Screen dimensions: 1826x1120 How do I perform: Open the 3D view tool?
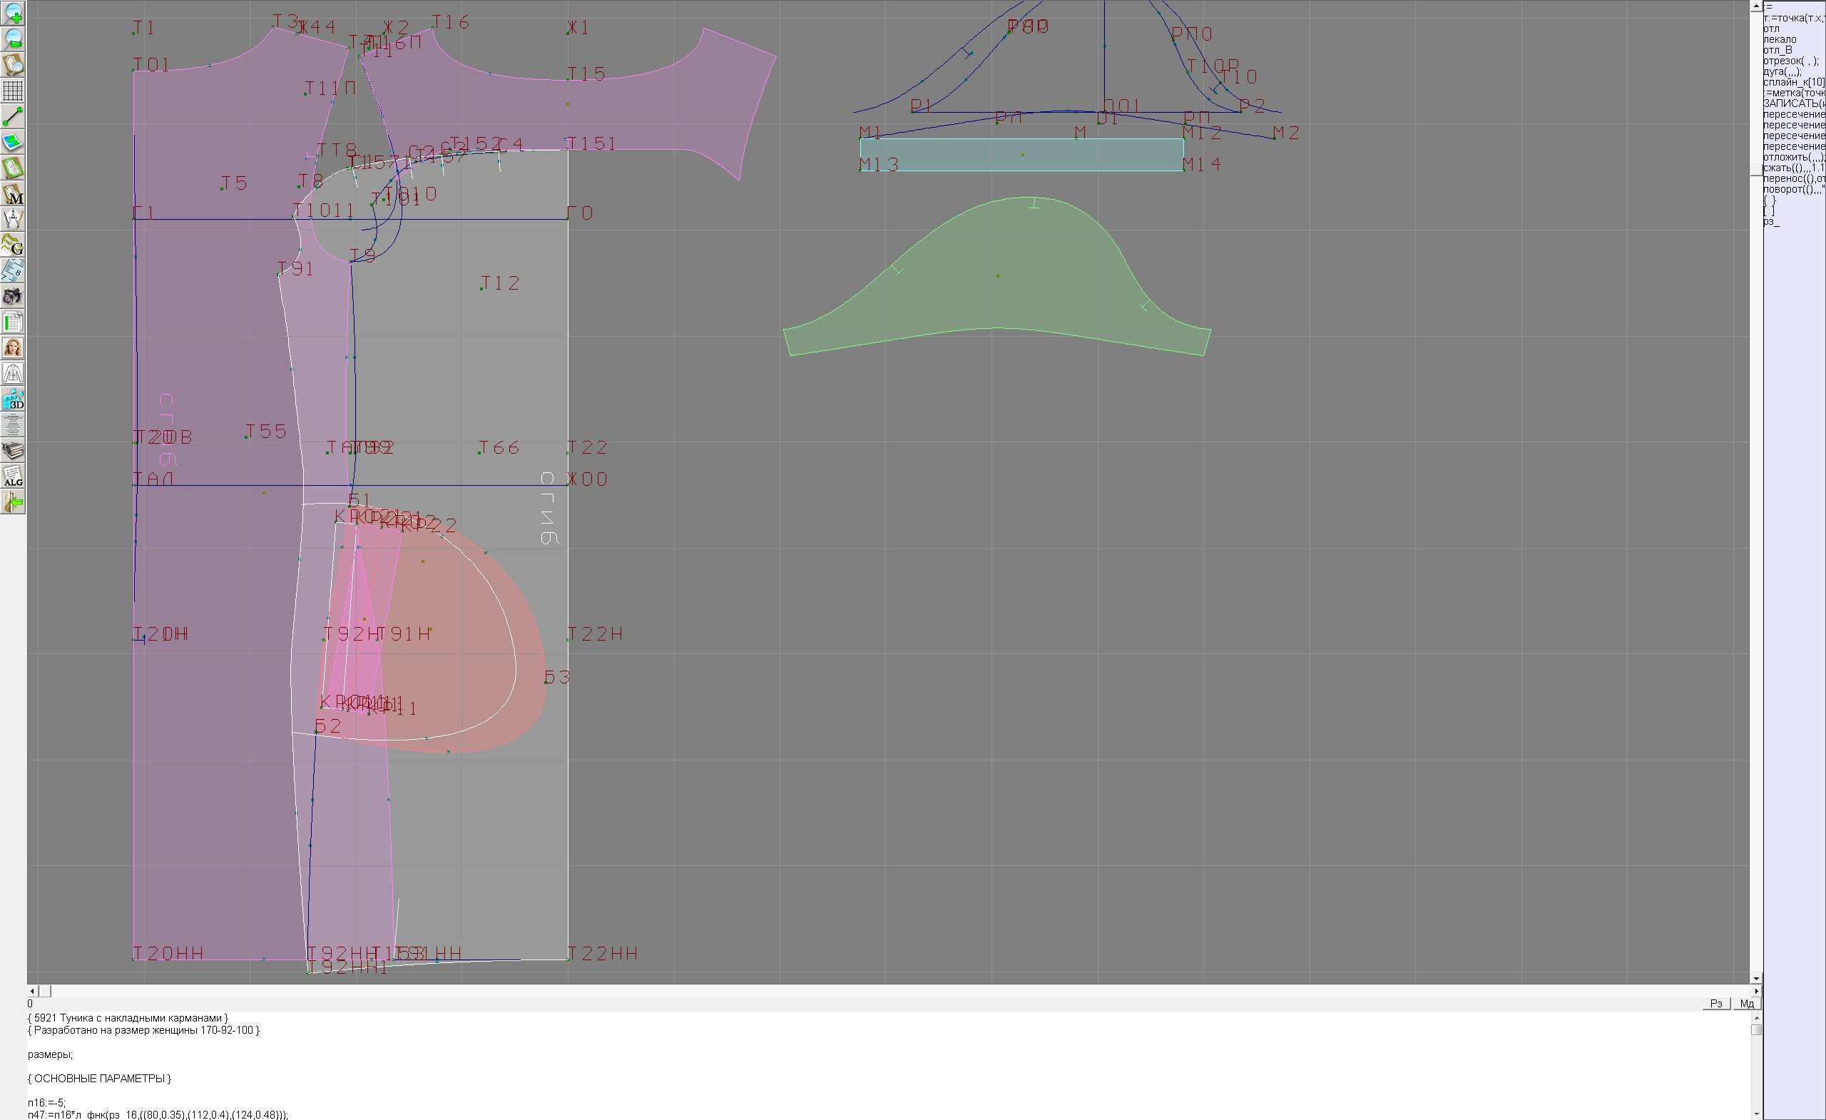[x=13, y=399]
